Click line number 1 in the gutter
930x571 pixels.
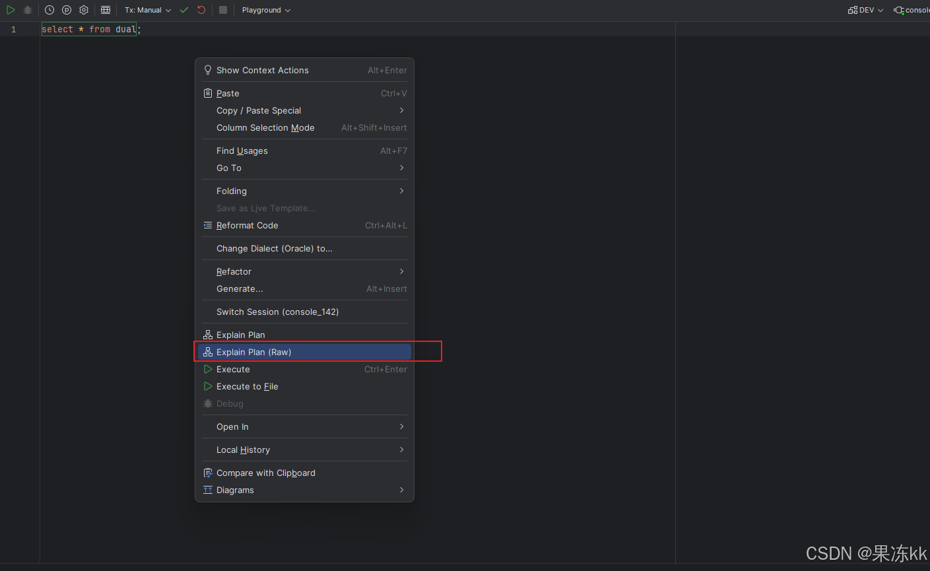13,29
